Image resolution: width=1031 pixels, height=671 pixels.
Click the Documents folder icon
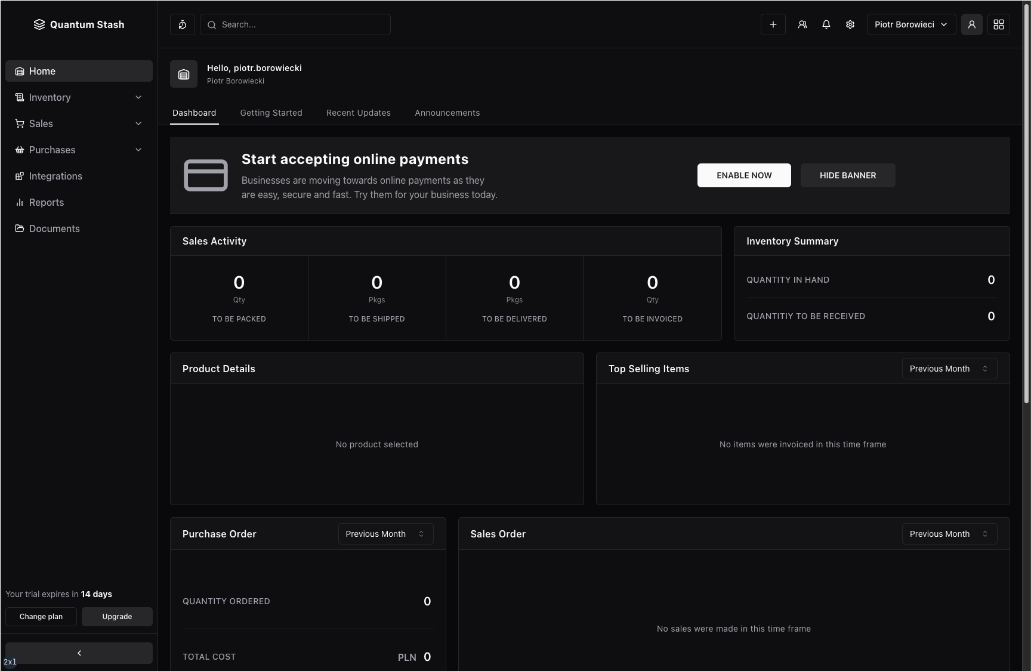[x=20, y=228]
